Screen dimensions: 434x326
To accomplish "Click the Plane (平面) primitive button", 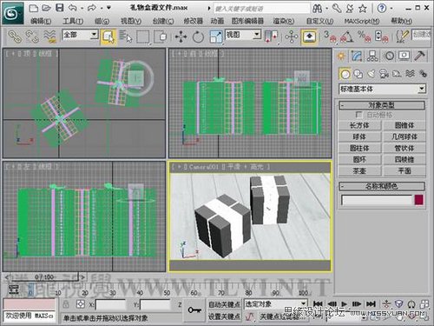I will (x=404, y=171).
